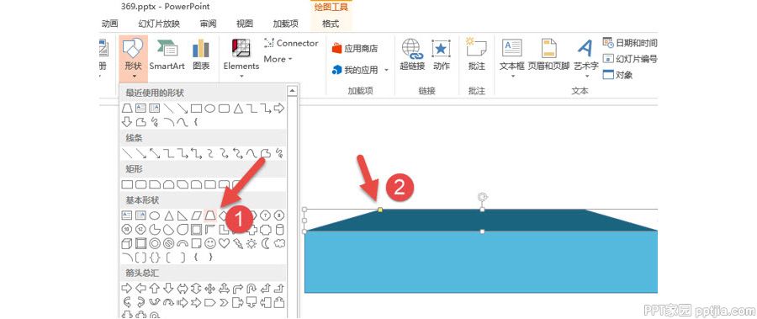Select the Cloud shape
The image size is (757, 319).
click(279, 243)
